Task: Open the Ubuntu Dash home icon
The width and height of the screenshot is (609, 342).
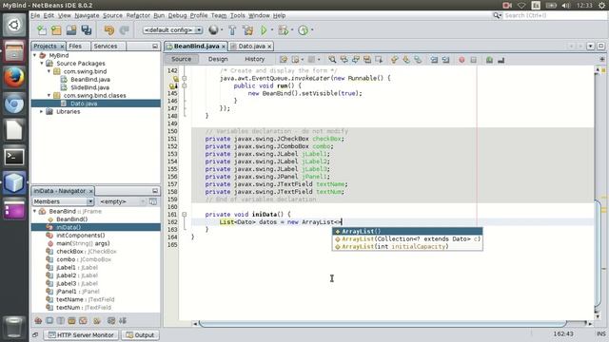Action: click(x=14, y=25)
